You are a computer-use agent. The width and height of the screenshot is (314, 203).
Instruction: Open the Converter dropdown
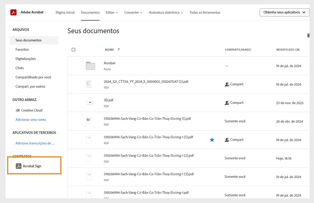tap(133, 12)
